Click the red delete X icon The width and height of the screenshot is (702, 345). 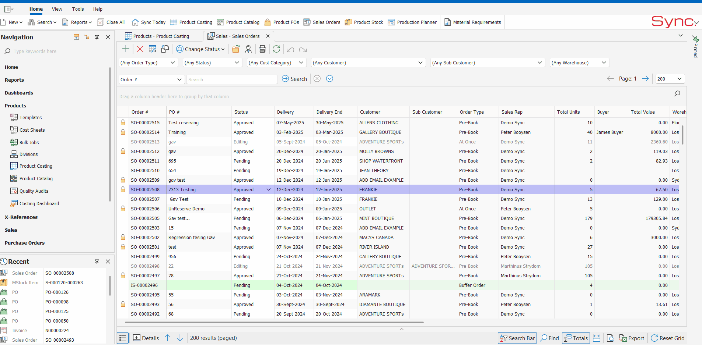pyautogui.click(x=140, y=49)
